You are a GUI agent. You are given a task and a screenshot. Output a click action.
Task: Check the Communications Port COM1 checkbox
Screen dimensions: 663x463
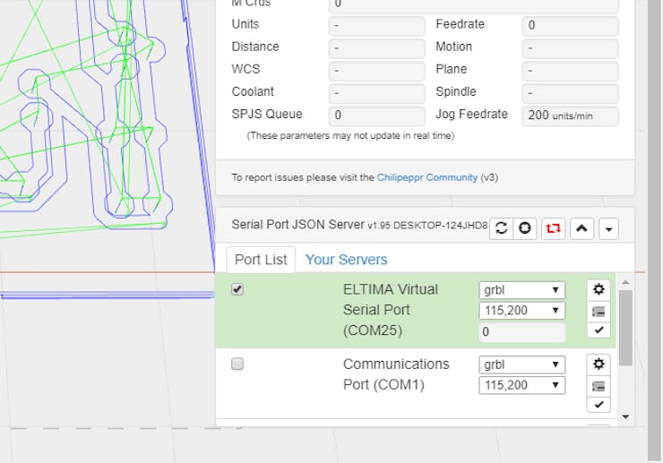[237, 364]
